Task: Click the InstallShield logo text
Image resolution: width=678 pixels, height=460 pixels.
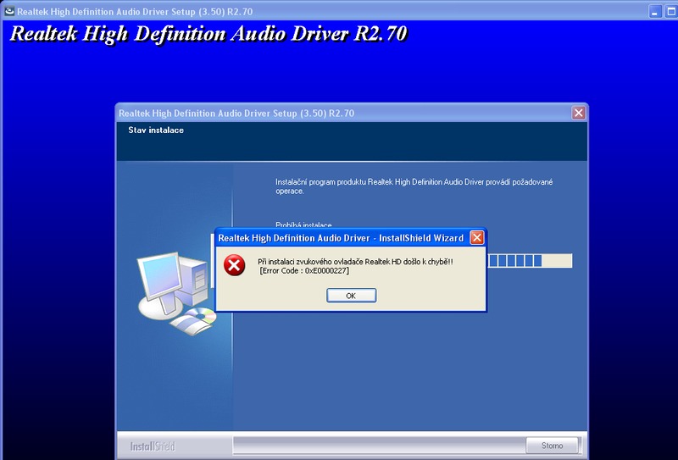Action: [153, 446]
